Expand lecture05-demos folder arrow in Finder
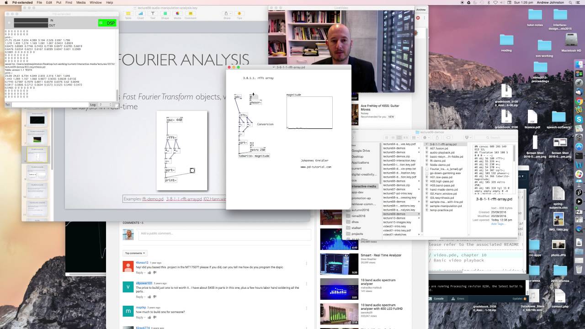 pyautogui.click(x=419, y=152)
